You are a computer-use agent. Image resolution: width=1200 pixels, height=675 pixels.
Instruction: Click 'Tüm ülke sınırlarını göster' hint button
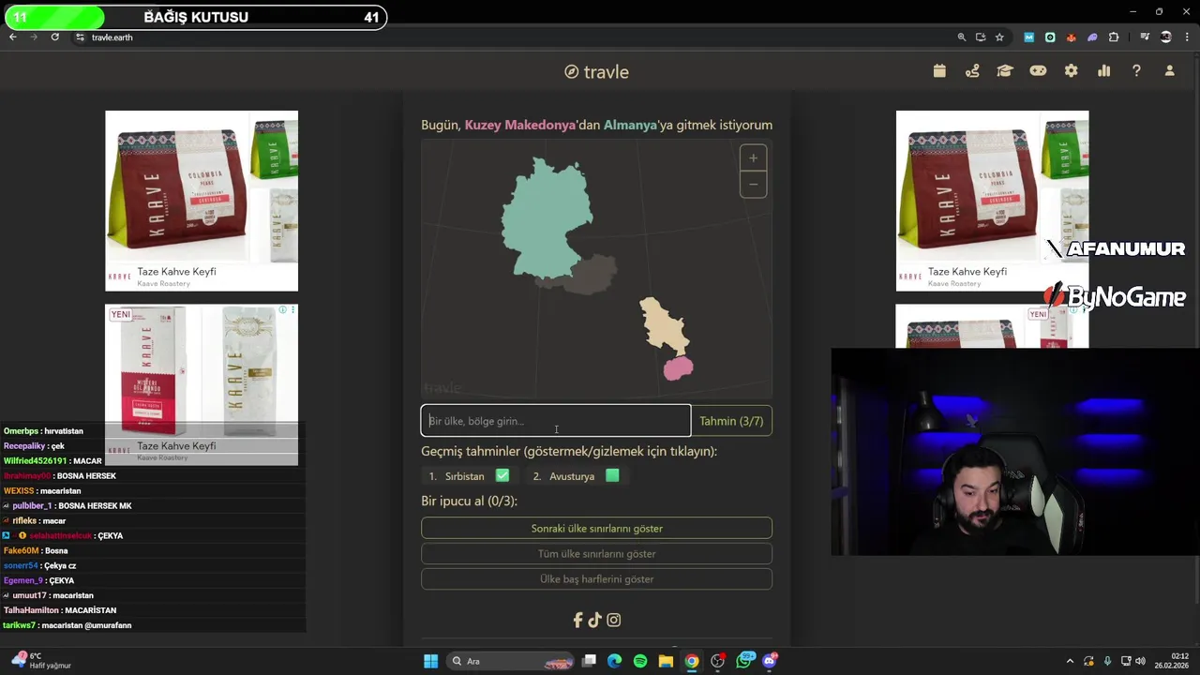pos(596,554)
